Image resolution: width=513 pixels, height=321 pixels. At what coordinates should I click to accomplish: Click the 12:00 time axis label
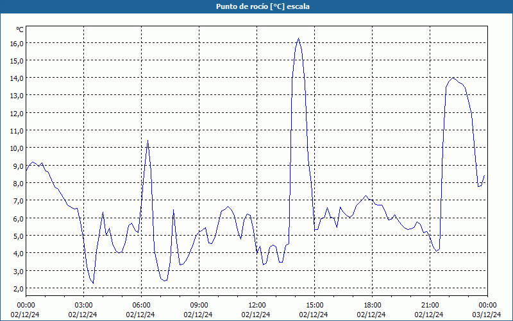pos(257,306)
